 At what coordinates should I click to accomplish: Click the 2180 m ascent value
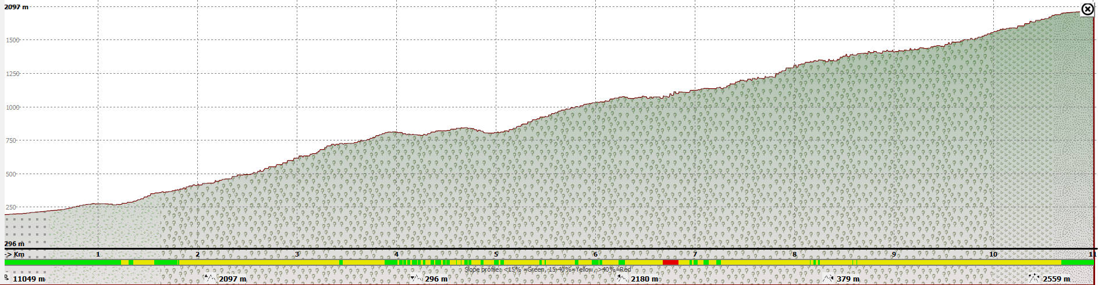point(644,279)
